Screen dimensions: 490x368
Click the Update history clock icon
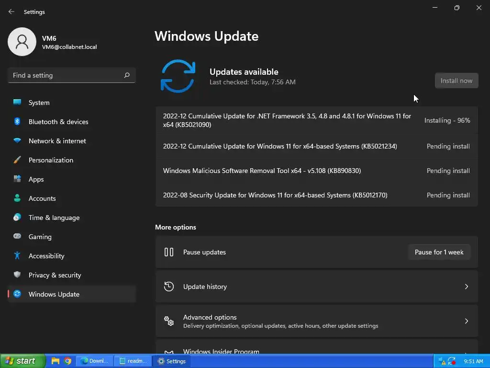(x=169, y=287)
